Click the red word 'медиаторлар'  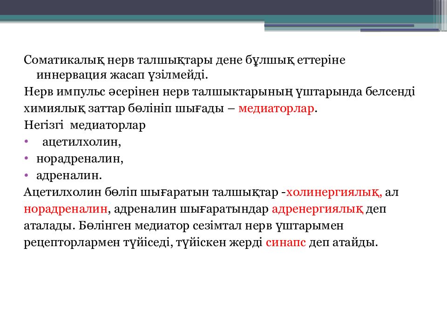(x=276, y=109)
